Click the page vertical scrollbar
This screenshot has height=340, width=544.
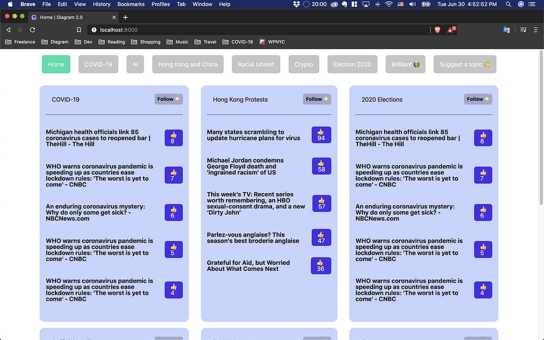541,128
